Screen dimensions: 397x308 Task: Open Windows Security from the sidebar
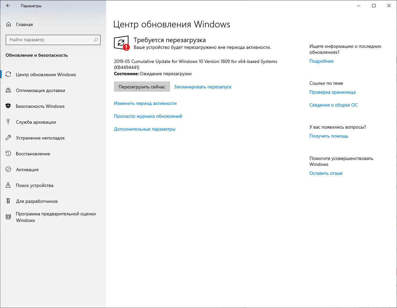click(x=8, y=106)
